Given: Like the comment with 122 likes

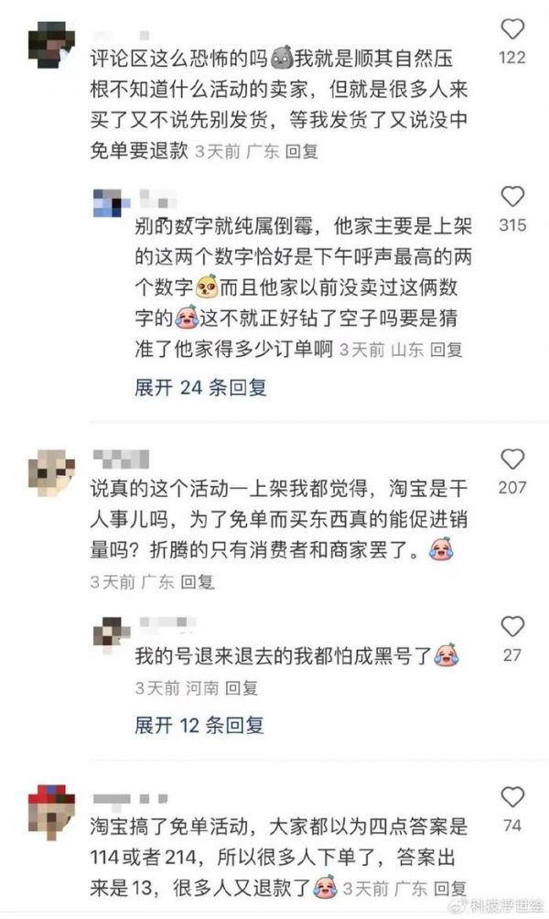Looking at the screenshot, I should pos(512,28).
